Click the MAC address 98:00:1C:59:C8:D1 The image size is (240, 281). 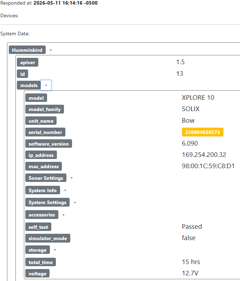click(x=208, y=166)
